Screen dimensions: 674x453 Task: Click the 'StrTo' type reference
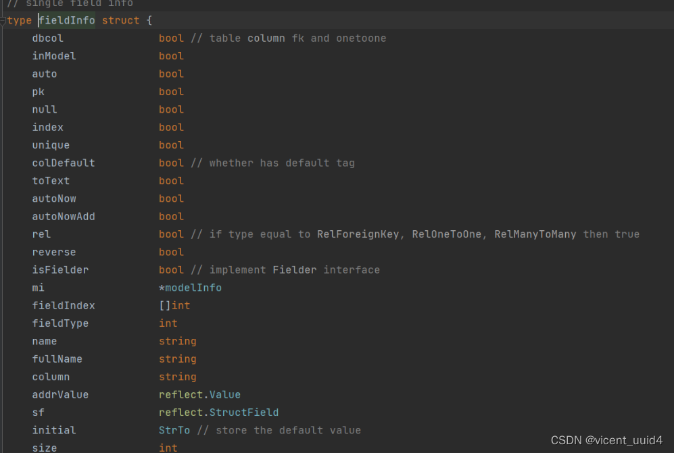pos(174,430)
